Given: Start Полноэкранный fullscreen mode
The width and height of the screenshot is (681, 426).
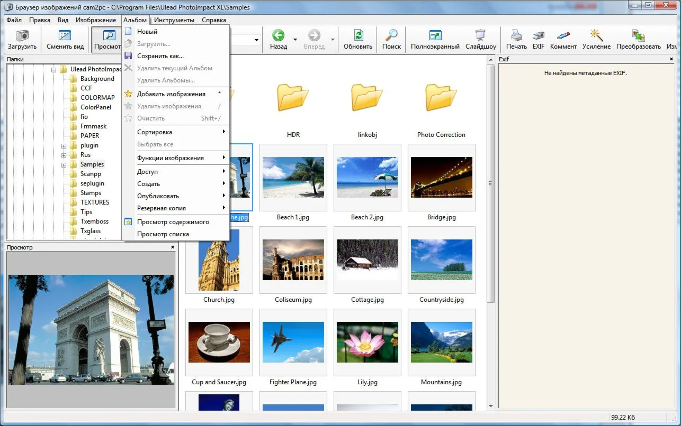Looking at the screenshot, I should (x=435, y=36).
